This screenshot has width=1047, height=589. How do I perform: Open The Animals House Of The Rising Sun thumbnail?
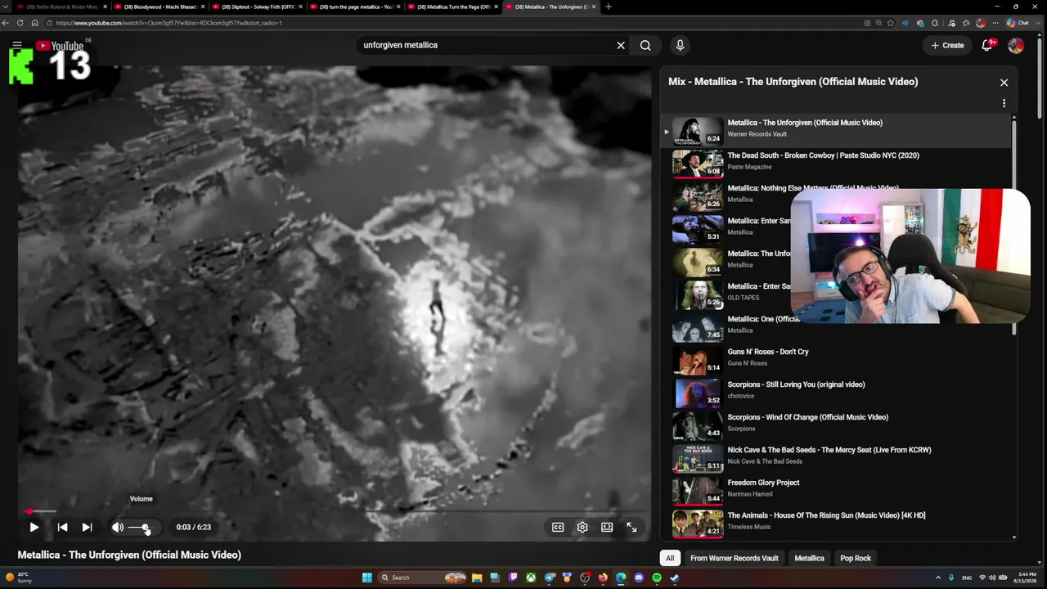pos(698,523)
